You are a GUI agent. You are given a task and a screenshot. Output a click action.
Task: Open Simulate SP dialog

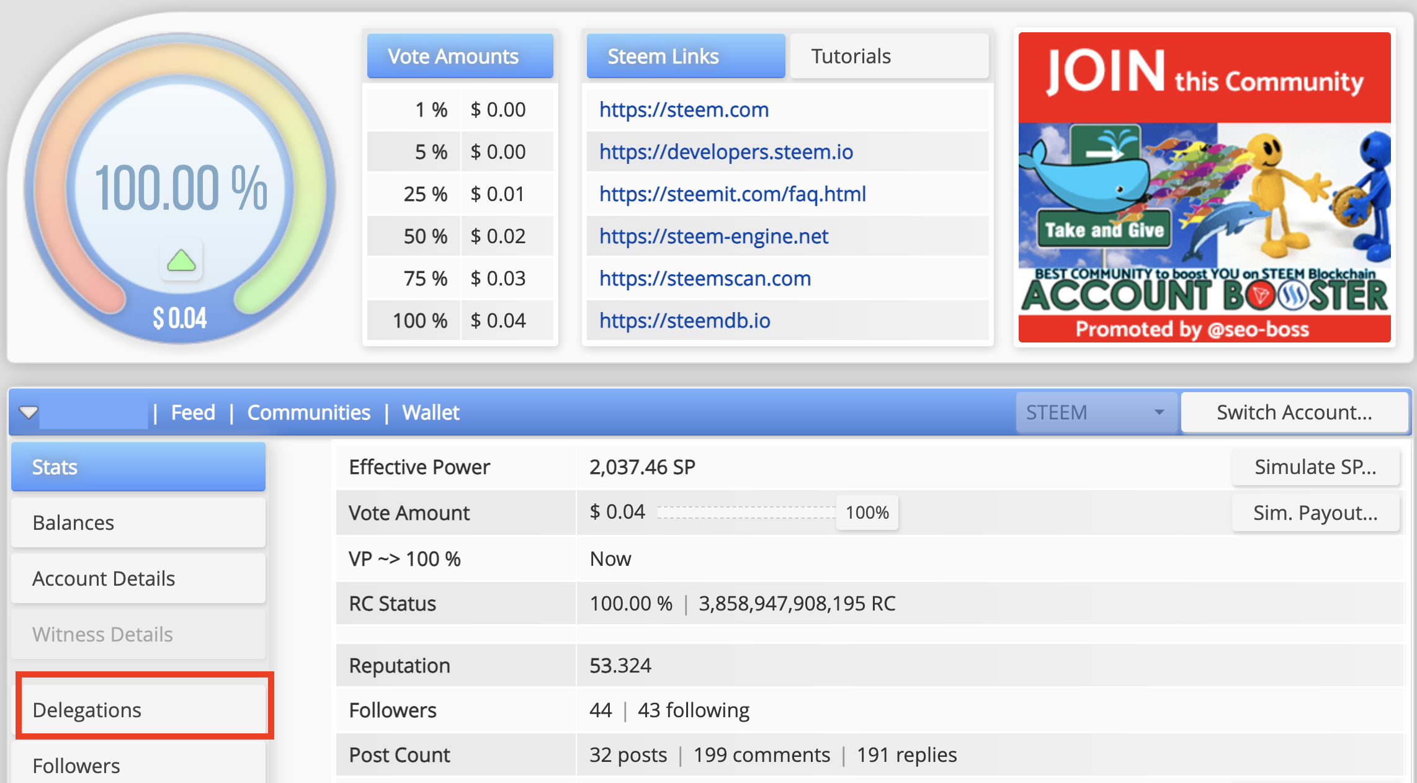click(1315, 467)
